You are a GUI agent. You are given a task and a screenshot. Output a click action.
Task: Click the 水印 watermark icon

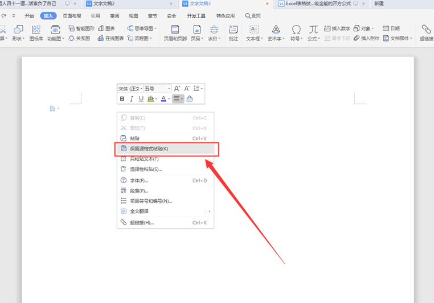(x=214, y=30)
